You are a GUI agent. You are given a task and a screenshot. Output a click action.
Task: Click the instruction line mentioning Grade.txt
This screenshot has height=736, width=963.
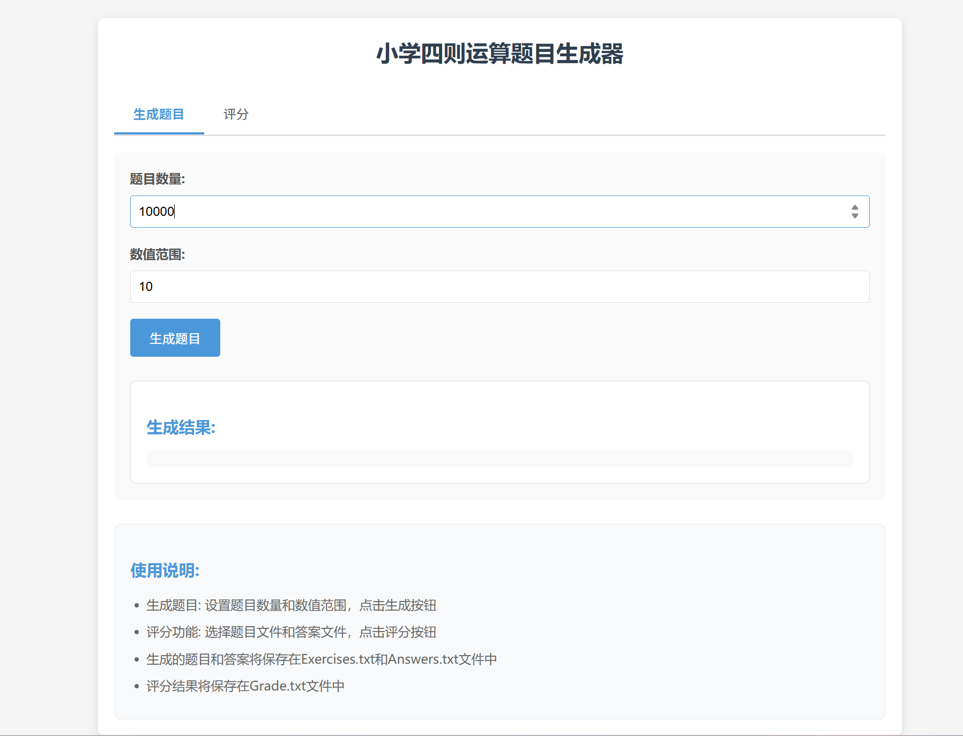tap(245, 686)
